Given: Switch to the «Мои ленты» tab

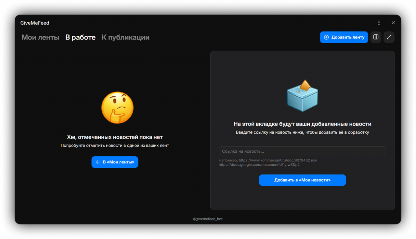Looking at the screenshot, I should point(40,37).
